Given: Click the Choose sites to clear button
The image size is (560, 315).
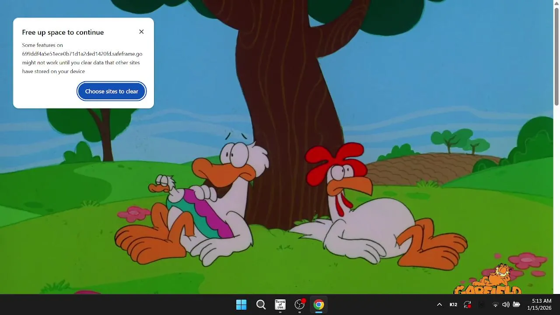Looking at the screenshot, I should 112,91.
